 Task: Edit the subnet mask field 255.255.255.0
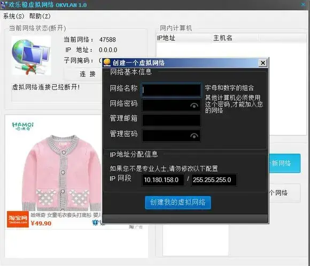click(x=214, y=180)
